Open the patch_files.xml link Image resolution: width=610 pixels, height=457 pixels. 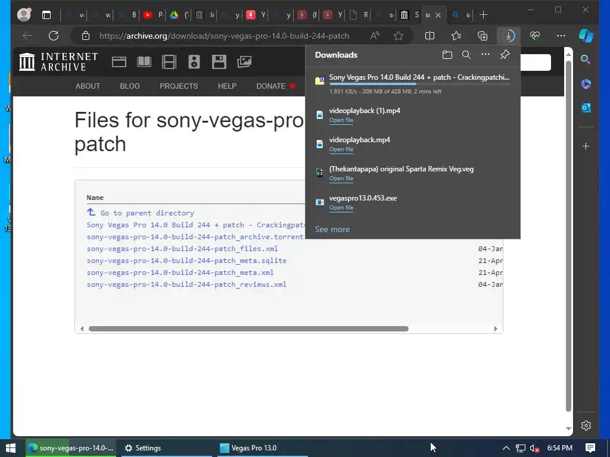[x=182, y=249]
